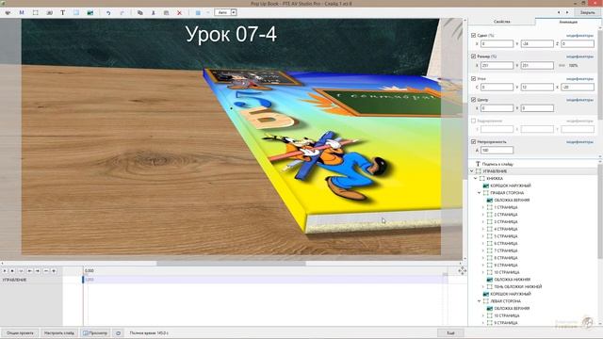Switch to the Свойства tab
Image resolution: width=603 pixels, height=339 pixels.
[502, 22]
